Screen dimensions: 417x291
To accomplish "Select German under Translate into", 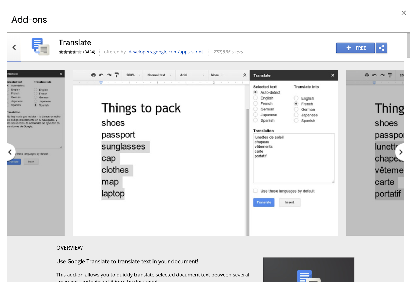I will [296, 109].
